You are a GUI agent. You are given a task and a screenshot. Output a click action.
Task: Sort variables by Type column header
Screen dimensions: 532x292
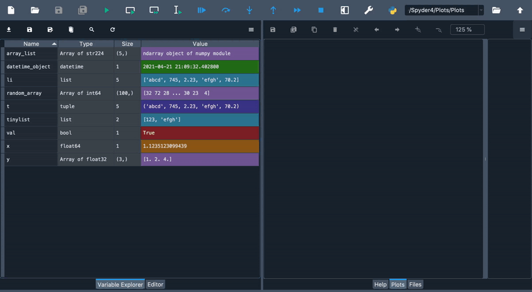point(86,44)
